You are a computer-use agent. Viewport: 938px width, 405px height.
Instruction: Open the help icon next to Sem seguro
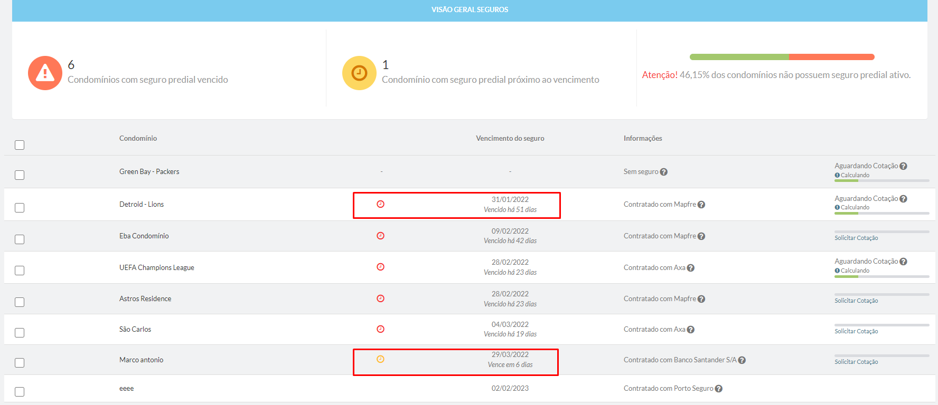point(664,172)
